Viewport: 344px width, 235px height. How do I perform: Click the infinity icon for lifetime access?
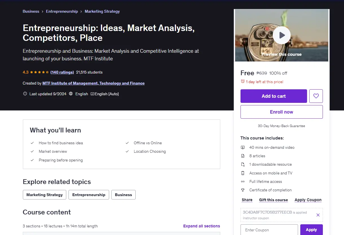243,181
